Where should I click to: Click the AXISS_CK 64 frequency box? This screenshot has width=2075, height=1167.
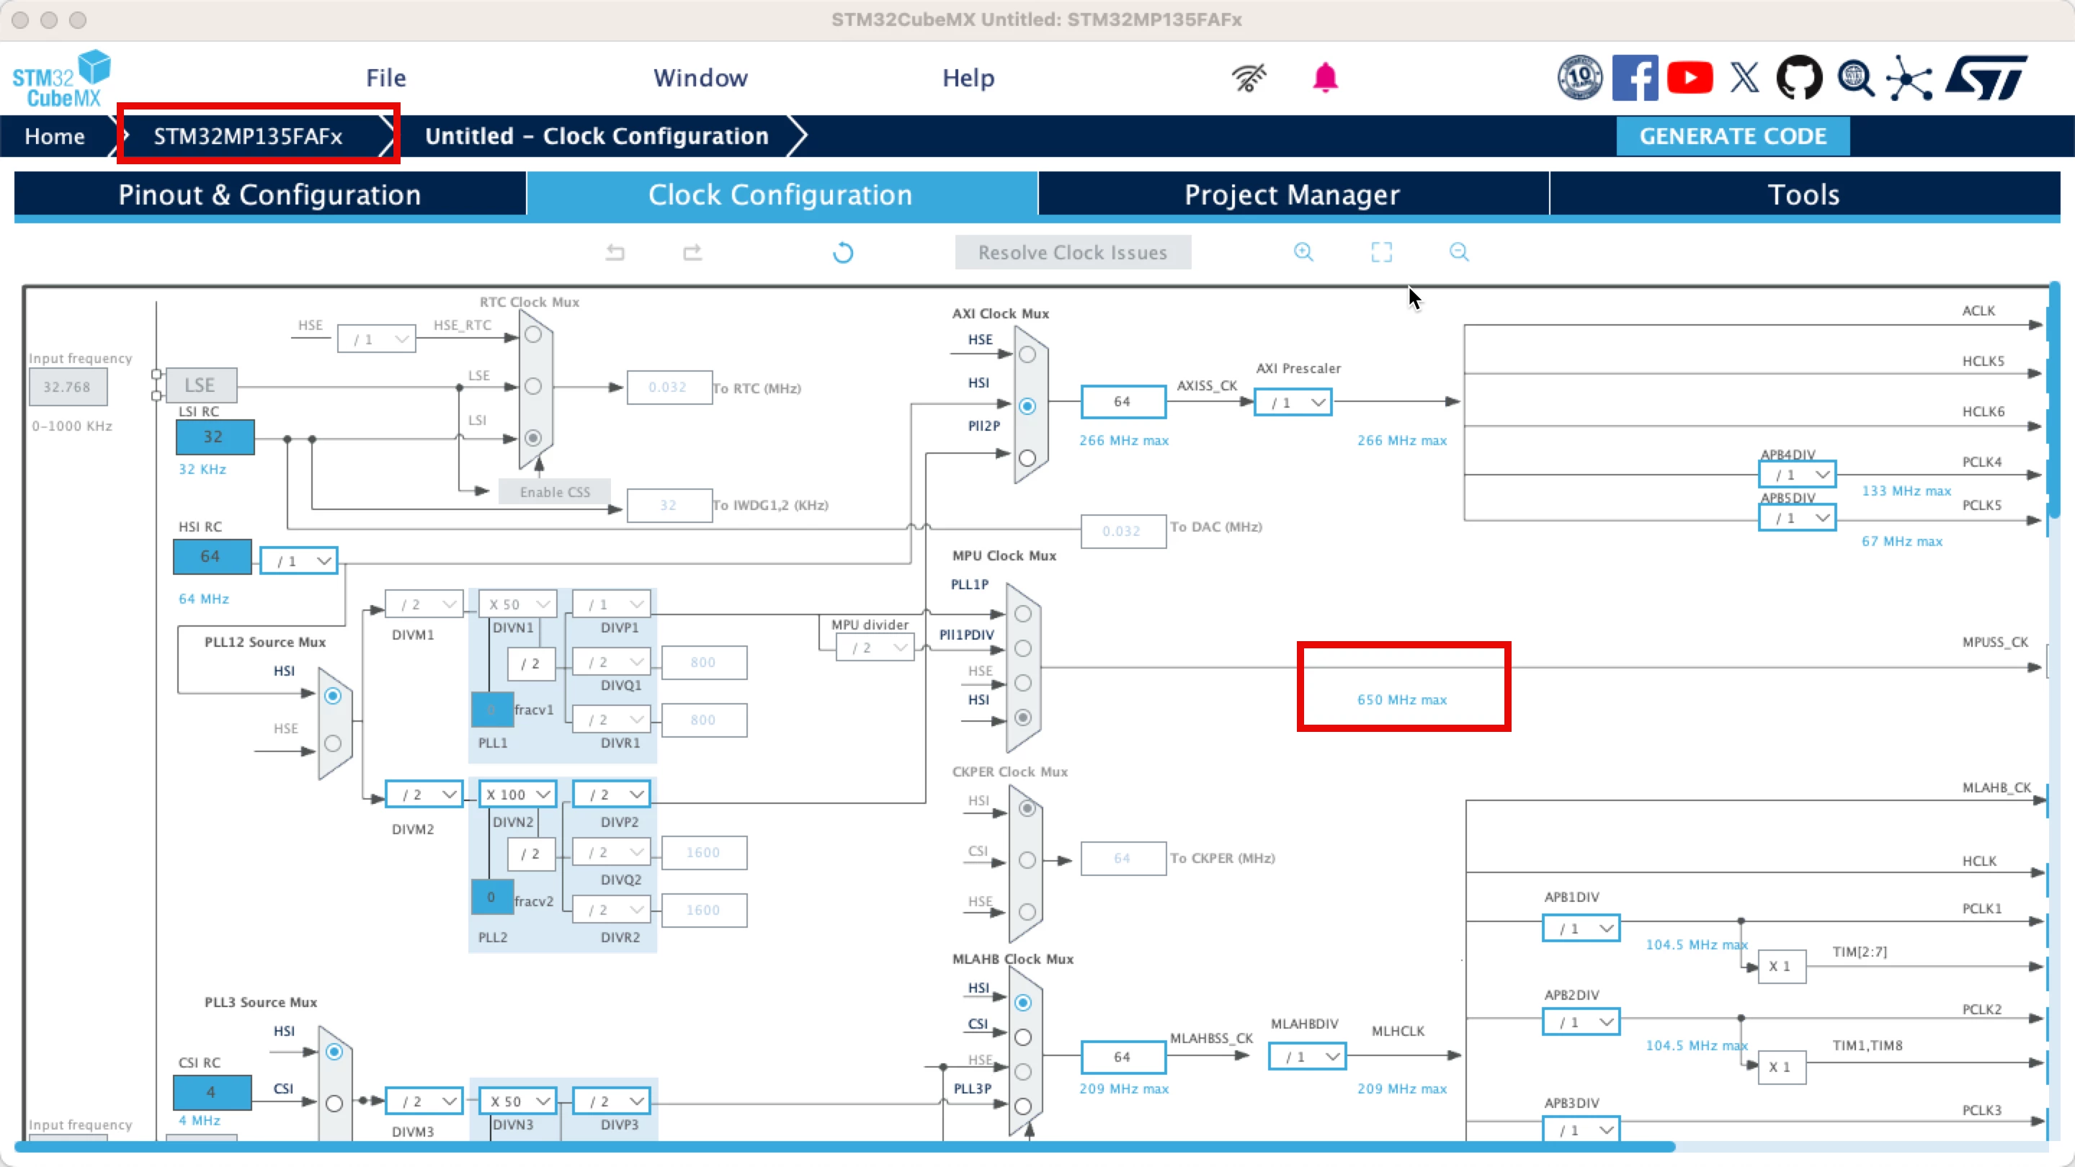pyautogui.click(x=1123, y=402)
